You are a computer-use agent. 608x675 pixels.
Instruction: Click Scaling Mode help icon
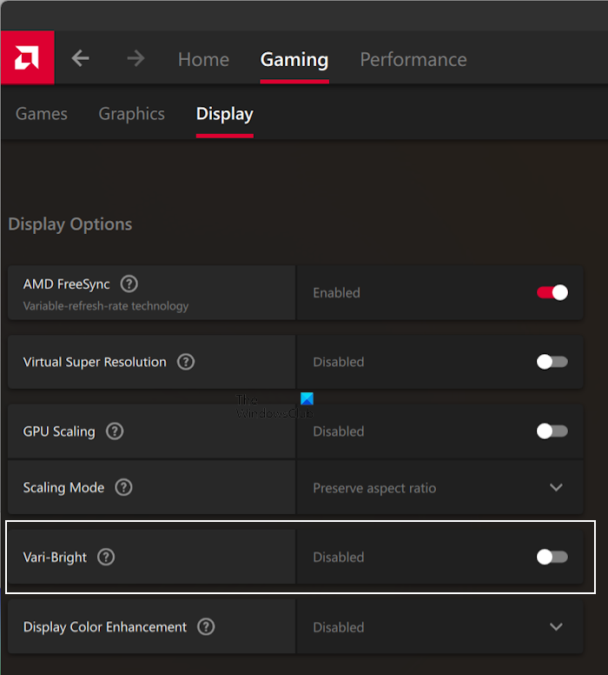pos(124,488)
